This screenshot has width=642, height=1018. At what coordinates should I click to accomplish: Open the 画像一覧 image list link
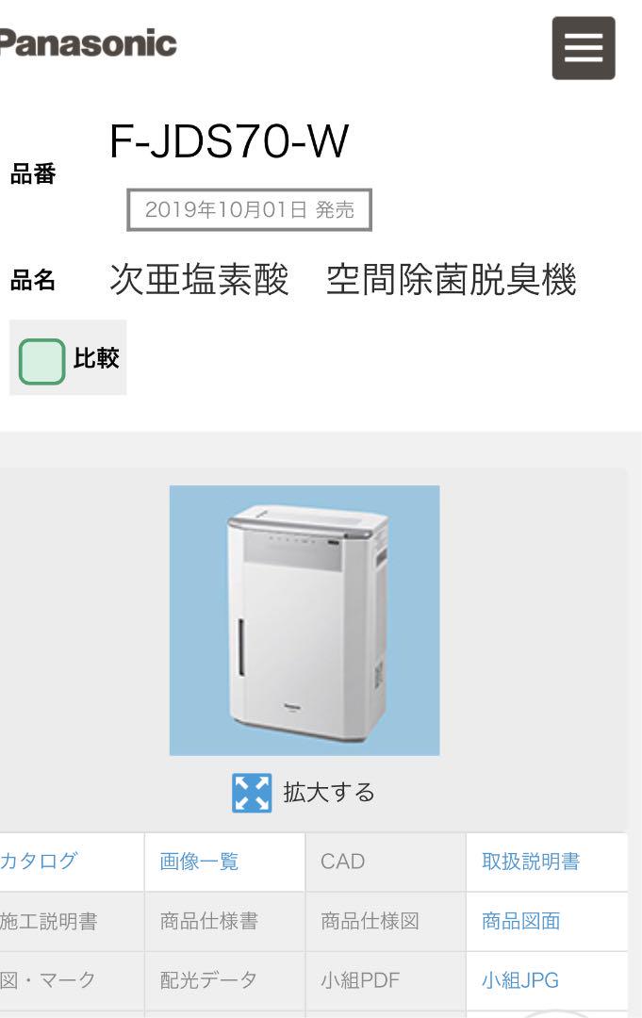(x=199, y=862)
